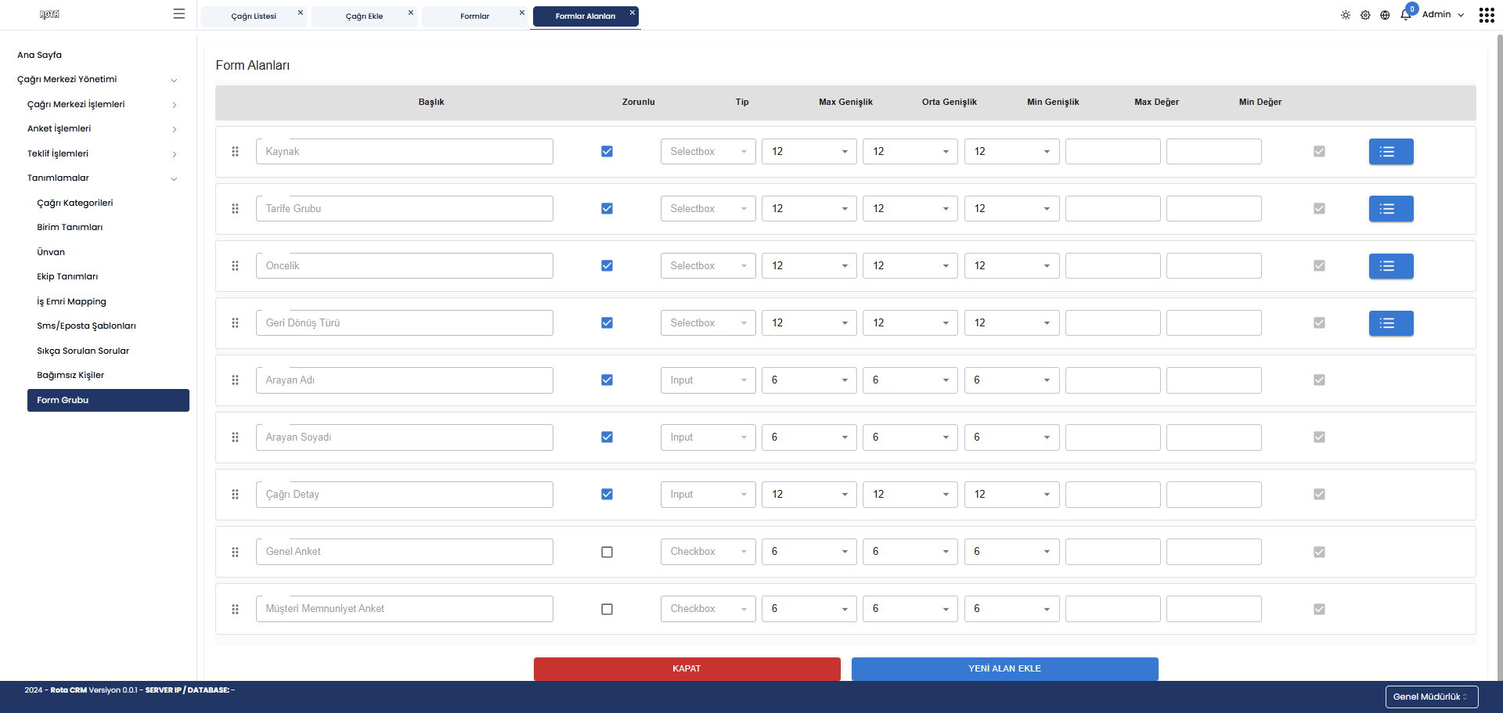1503x713 pixels.
Task: Toggle the grey checkbox on Çağrı Detay row
Action: (1319, 495)
